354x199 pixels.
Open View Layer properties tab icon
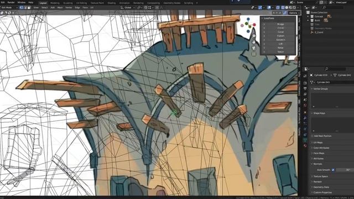coord(305,94)
